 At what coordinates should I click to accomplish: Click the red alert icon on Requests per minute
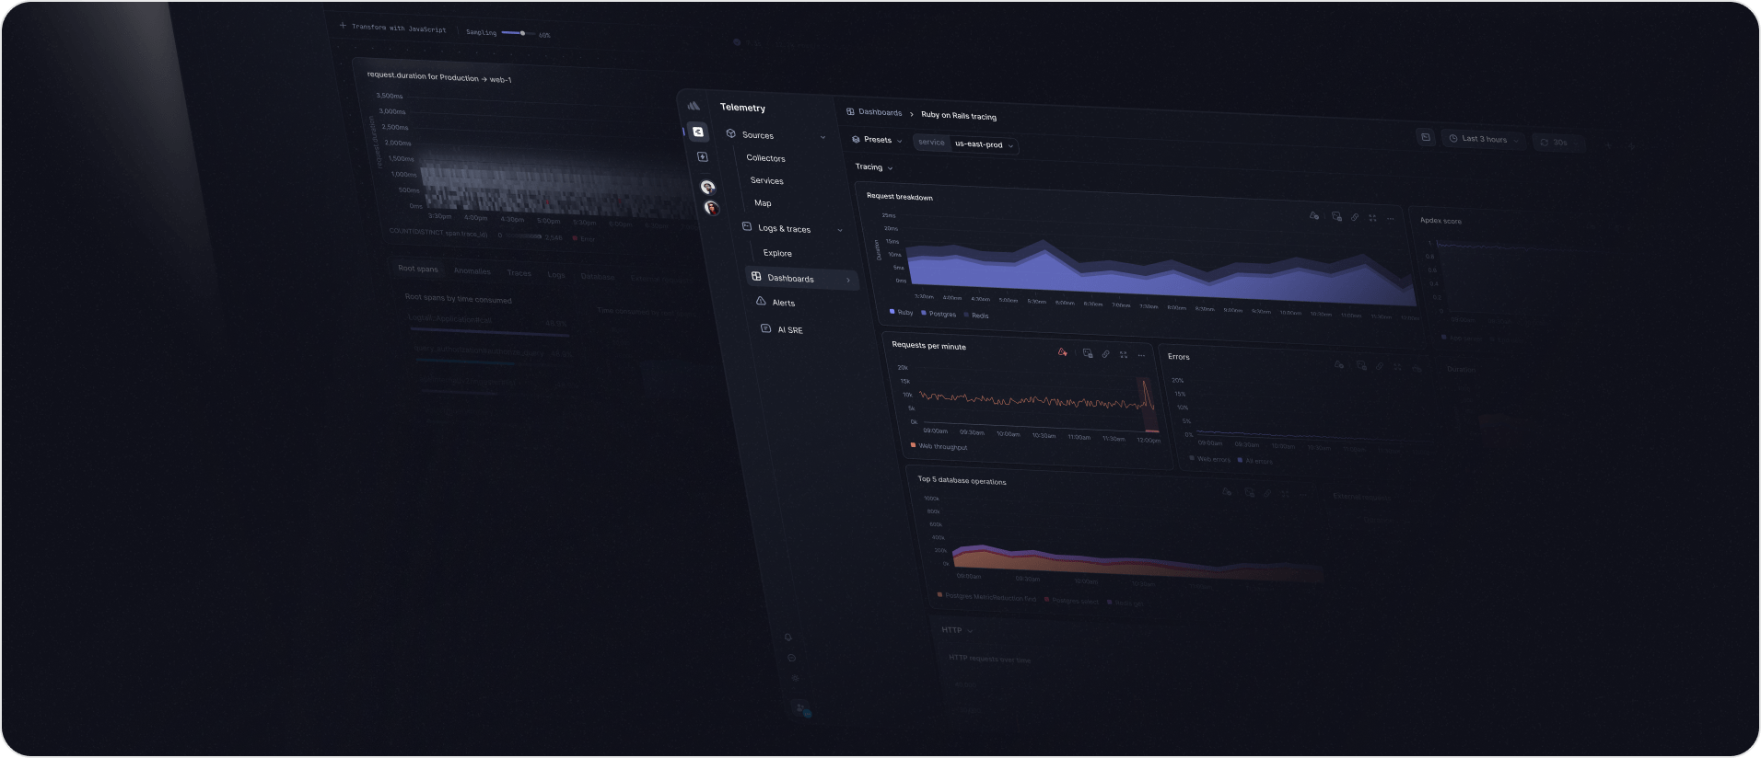1062,352
